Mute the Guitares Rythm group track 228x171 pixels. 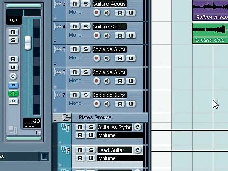click(80, 127)
